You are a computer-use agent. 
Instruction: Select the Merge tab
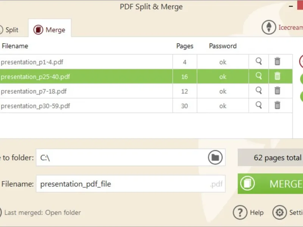pyautogui.click(x=49, y=30)
